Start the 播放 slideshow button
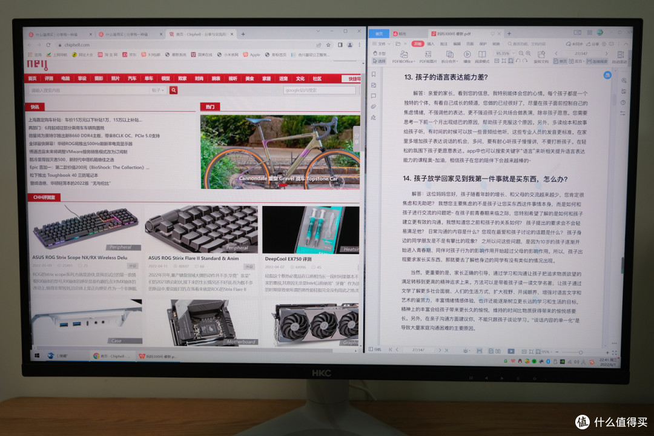654x436 pixels. pyautogui.click(x=467, y=57)
